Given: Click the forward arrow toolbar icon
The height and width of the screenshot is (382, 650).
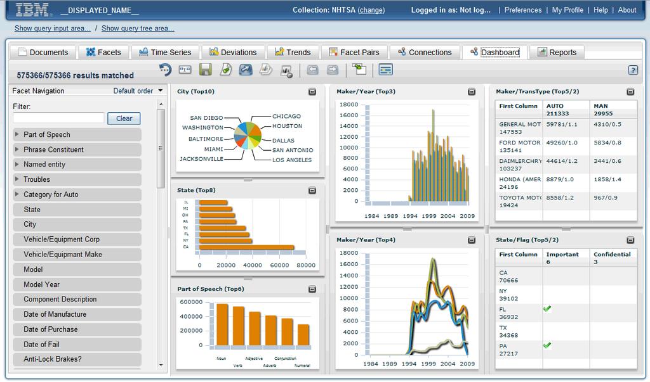Looking at the screenshot, I should 333,70.
